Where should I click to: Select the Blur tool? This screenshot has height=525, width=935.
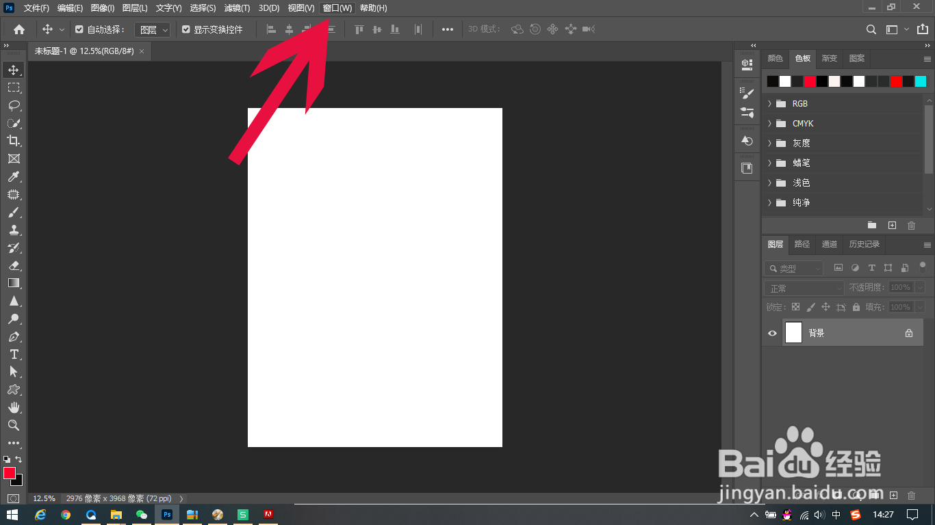coord(13,301)
